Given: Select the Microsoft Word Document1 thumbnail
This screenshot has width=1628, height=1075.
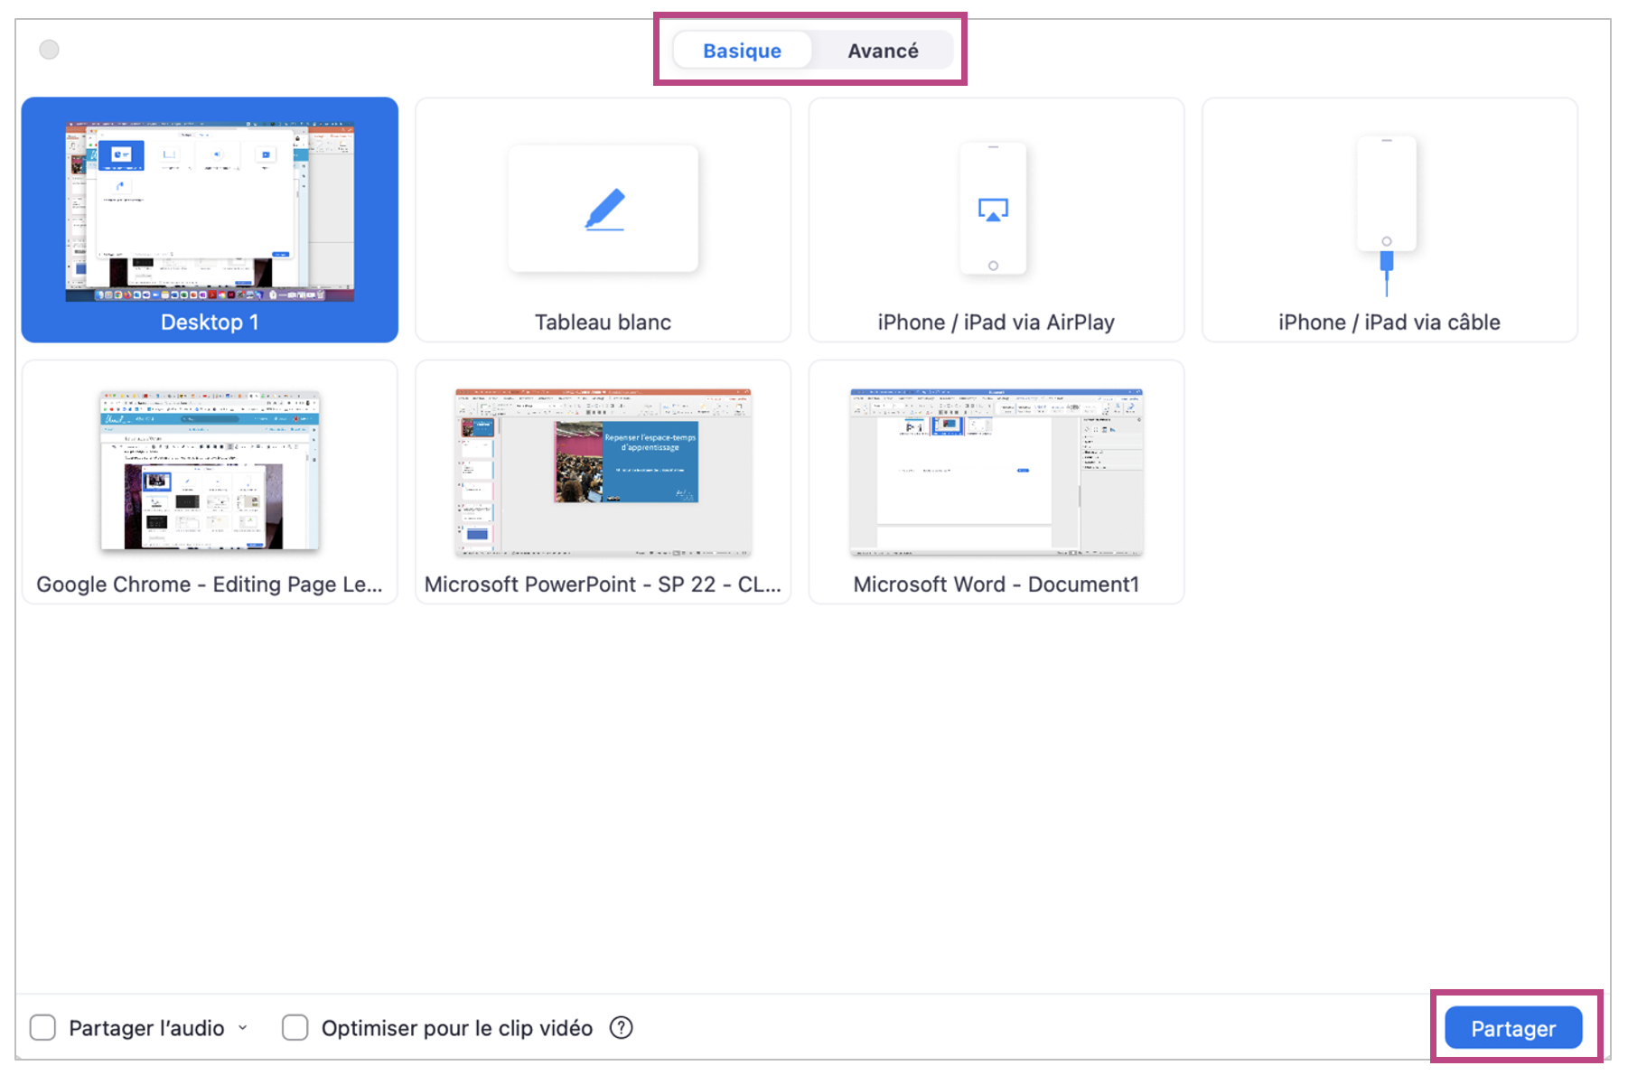Looking at the screenshot, I should pos(996,472).
